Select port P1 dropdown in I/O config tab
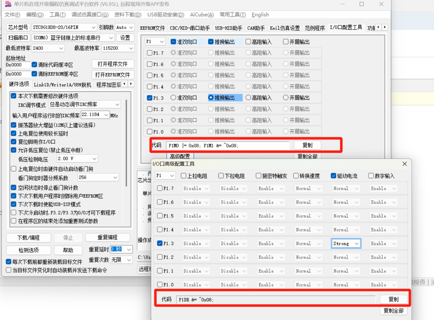The height and width of the screenshot is (320, 434). click(x=155, y=42)
